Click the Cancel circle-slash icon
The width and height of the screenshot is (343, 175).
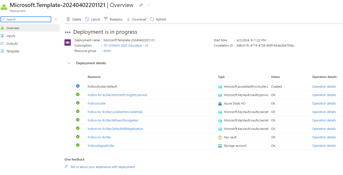pyautogui.click(x=87, y=19)
